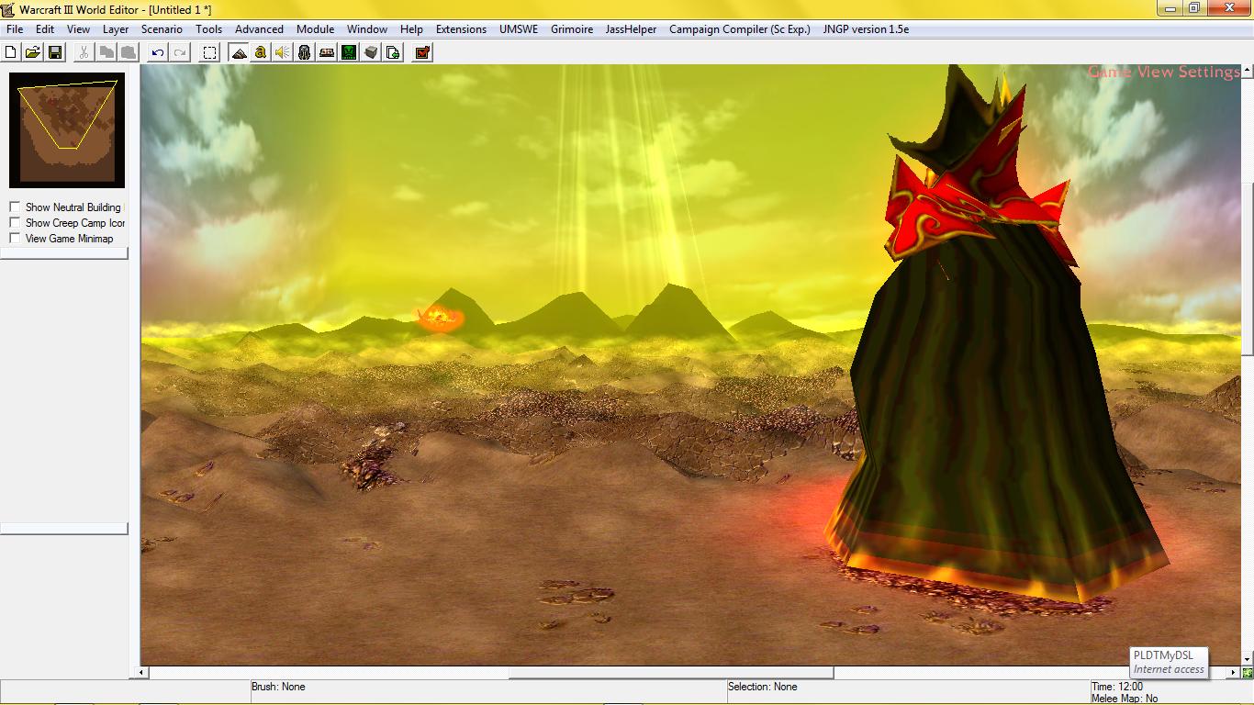
Task: Click the Copy icon in the toolbar
Action: [106, 53]
